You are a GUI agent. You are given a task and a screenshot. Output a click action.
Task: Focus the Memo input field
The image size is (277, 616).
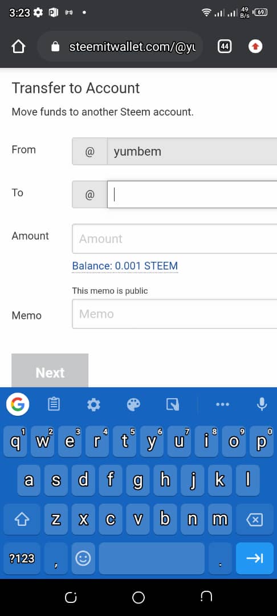point(174,314)
